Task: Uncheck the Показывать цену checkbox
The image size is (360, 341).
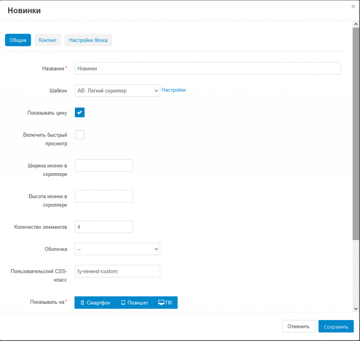Action: [x=79, y=113]
